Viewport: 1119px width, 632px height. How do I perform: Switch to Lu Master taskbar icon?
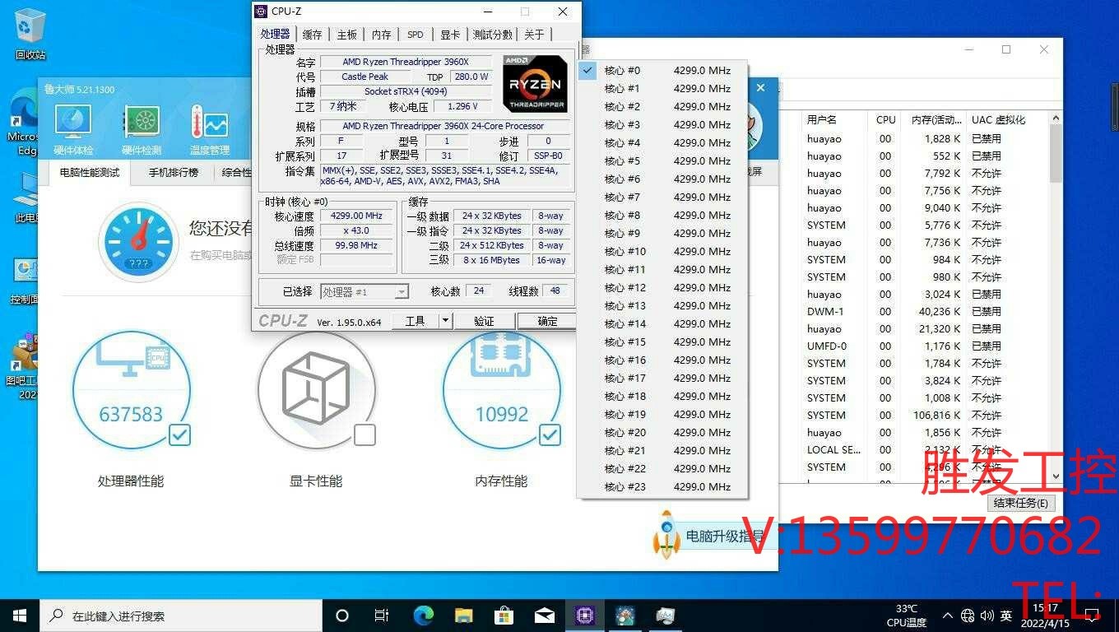tap(625, 616)
